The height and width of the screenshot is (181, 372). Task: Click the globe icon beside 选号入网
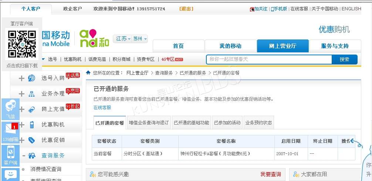pos(31,78)
